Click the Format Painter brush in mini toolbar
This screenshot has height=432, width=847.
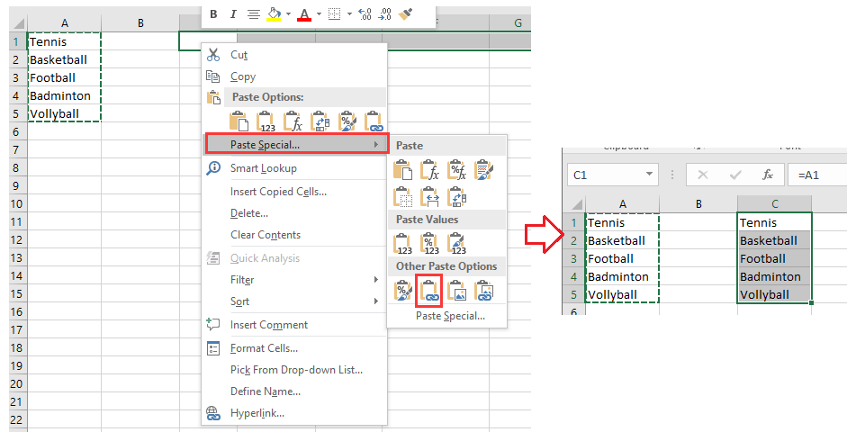click(406, 13)
